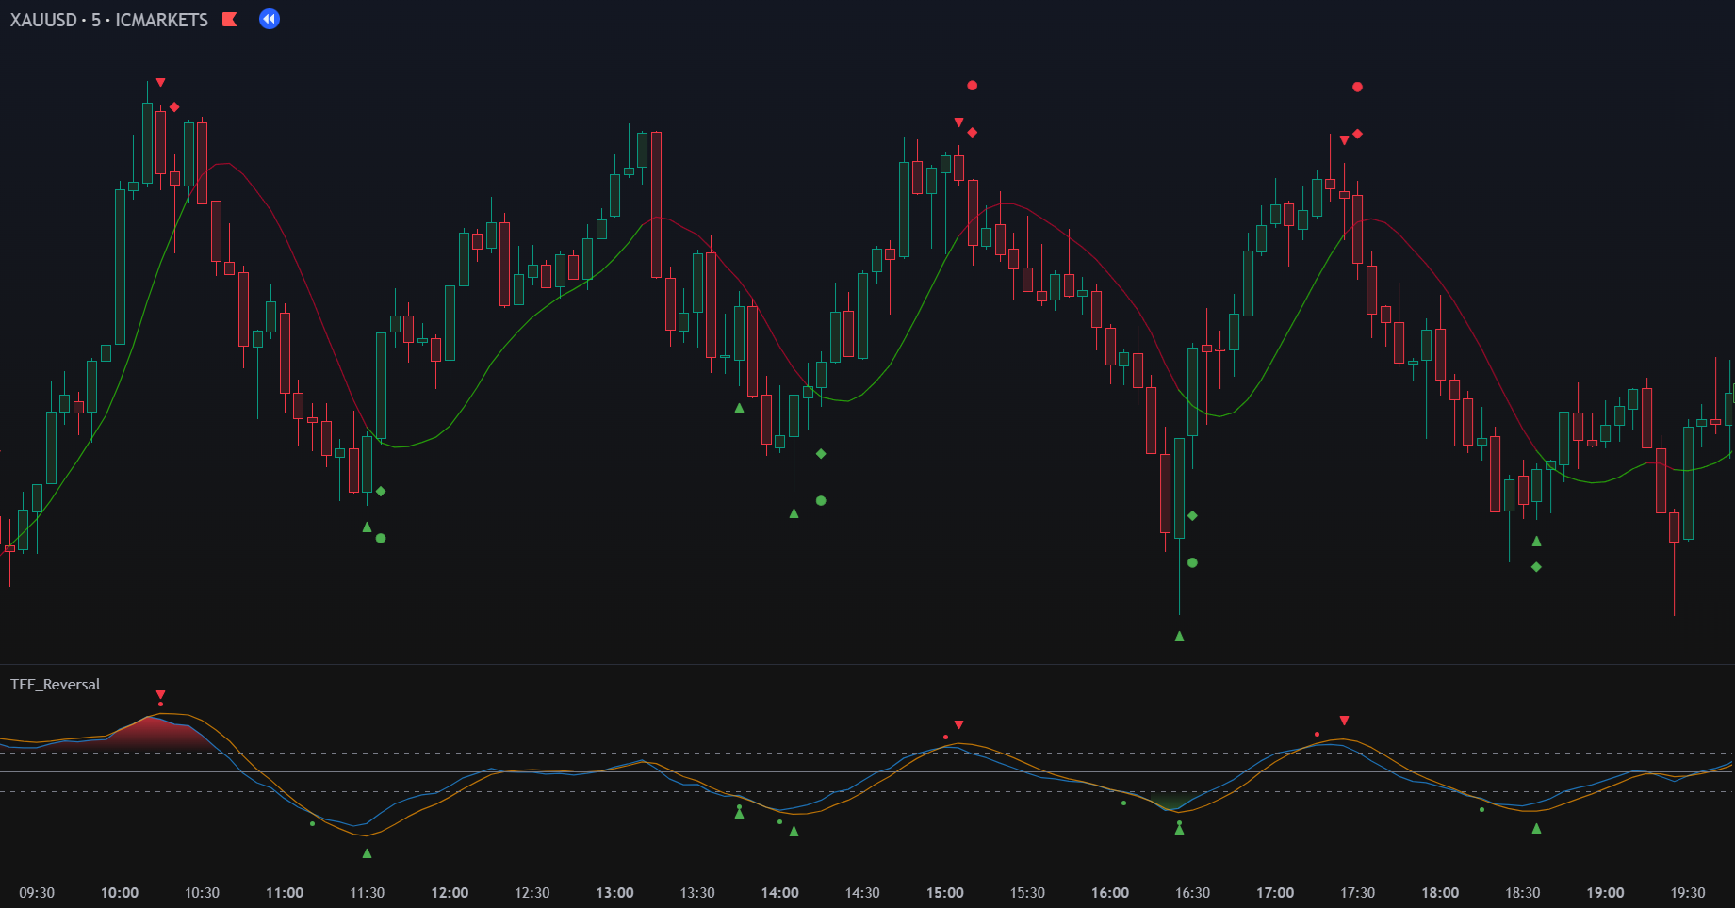
Task: Click the XAUUSD · 5 · ICMARKETS symbol title
Action: pos(109,20)
